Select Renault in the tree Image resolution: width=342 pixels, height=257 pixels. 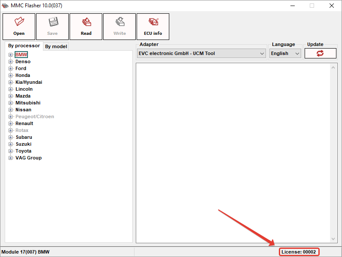pyautogui.click(x=24, y=123)
